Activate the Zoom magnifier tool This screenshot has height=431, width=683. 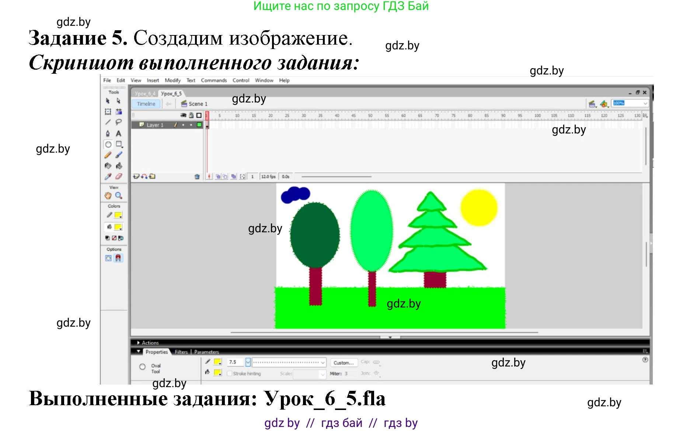pos(119,195)
